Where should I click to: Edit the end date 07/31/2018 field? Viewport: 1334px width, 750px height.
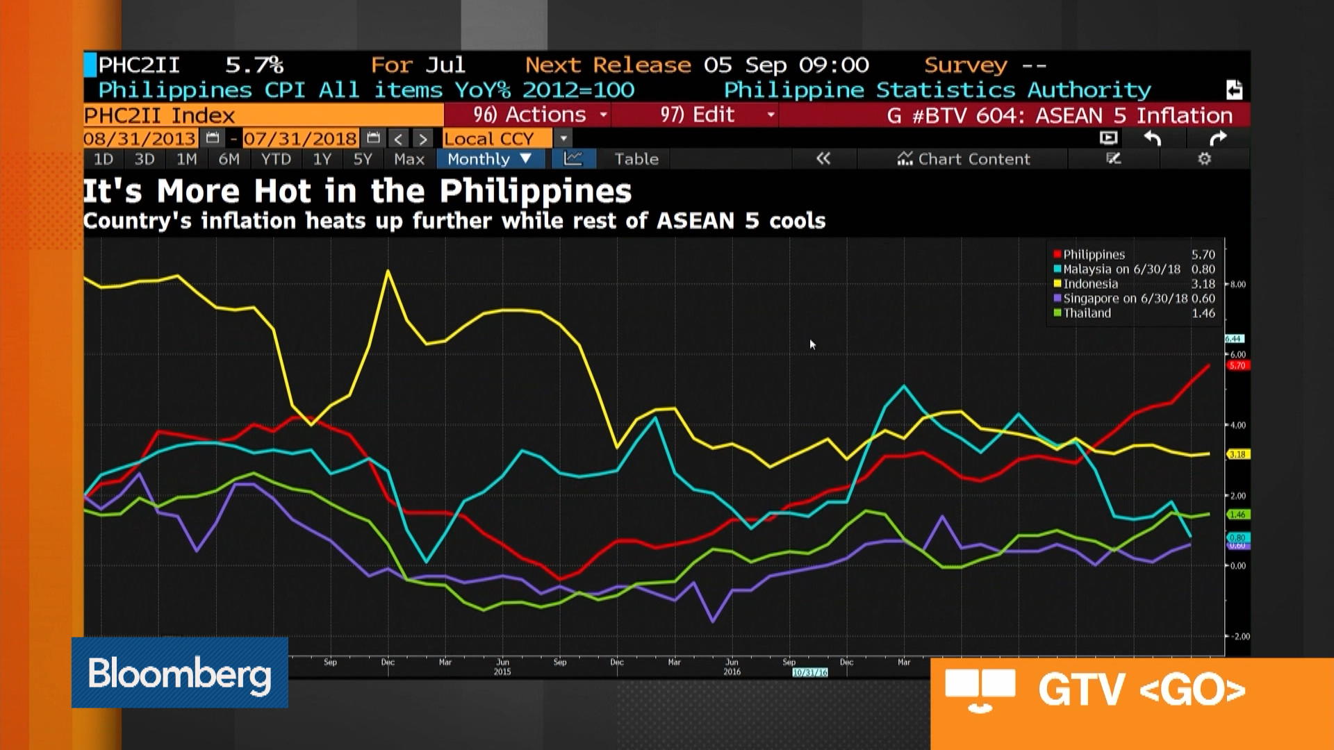point(301,139)
